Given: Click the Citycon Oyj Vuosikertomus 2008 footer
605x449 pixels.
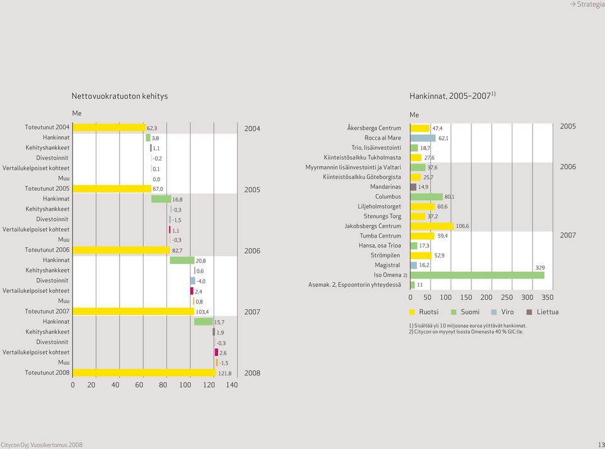Looking at the screenshot, I should [42, 445].
